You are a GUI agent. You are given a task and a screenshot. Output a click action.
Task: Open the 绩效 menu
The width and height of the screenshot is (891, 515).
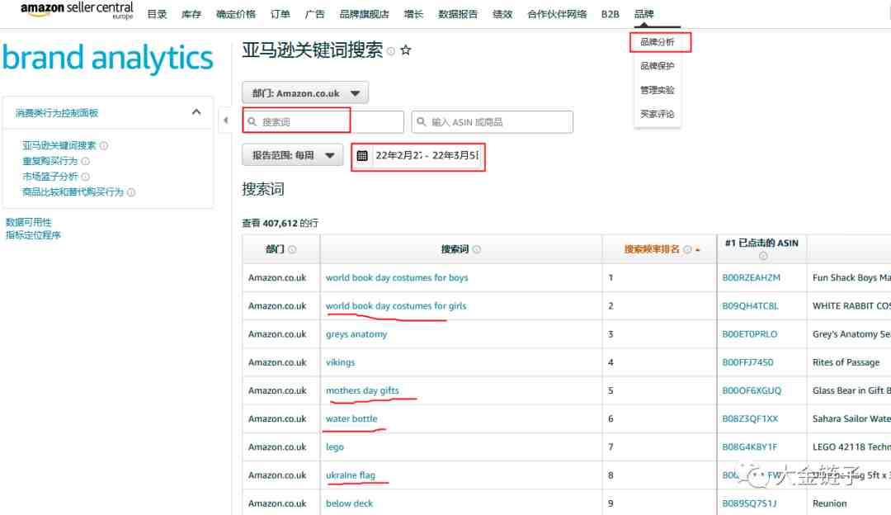click(x=502, y=14)
